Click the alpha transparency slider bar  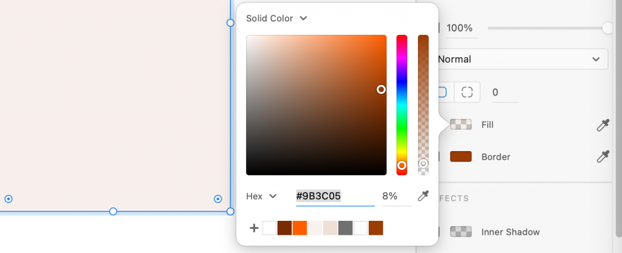coord(423,103)
